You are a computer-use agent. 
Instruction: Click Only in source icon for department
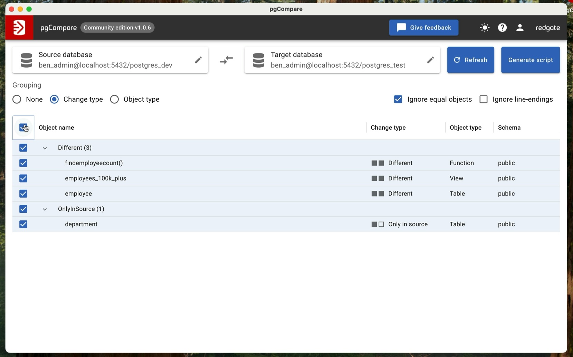(378, 224)
